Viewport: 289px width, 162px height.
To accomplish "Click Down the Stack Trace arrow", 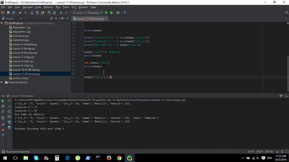I will 9,106.
